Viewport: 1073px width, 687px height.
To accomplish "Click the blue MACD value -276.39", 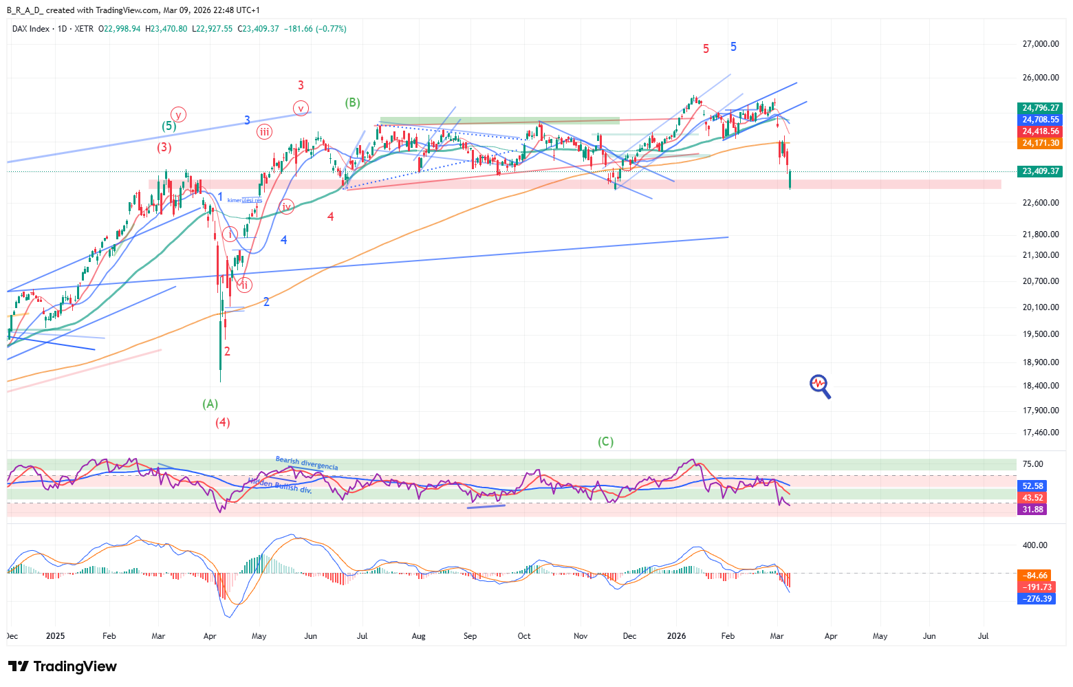I will tap(1037, 599).
